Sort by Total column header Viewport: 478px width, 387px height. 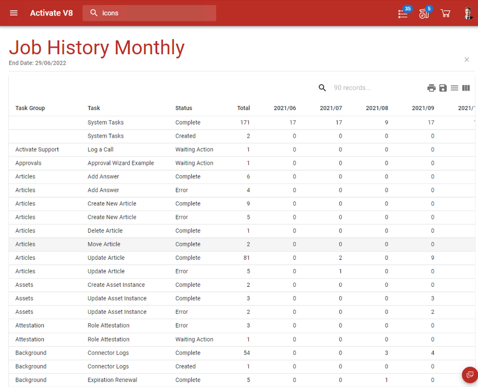coord(244,108)
